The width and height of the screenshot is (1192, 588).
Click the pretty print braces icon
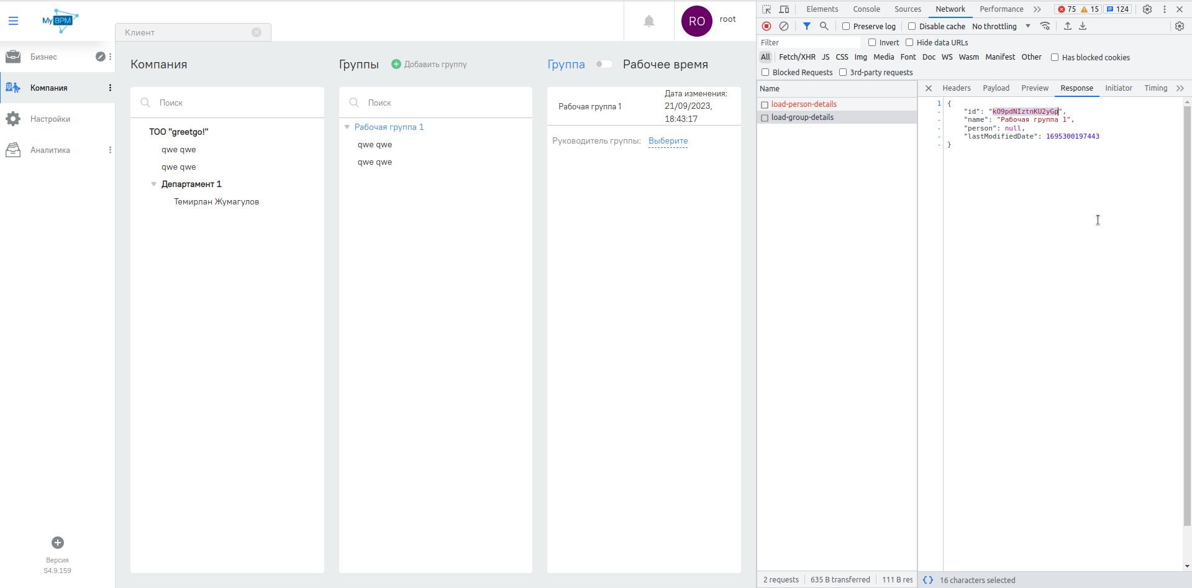pyautogui.click(x=928, y=580)
